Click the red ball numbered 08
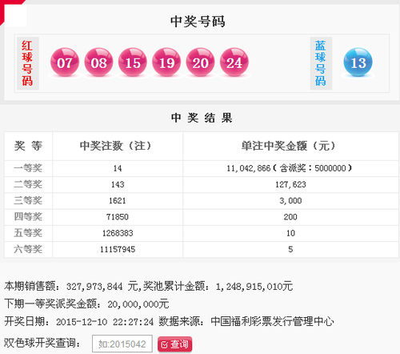 (98, 62)
